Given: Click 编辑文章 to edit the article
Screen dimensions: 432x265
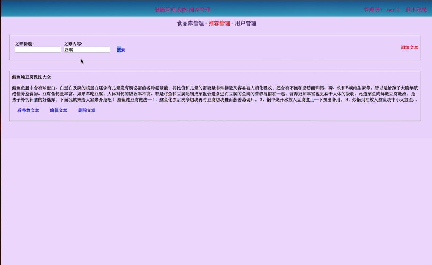Looking at the screenshot, I should point(59,110).
